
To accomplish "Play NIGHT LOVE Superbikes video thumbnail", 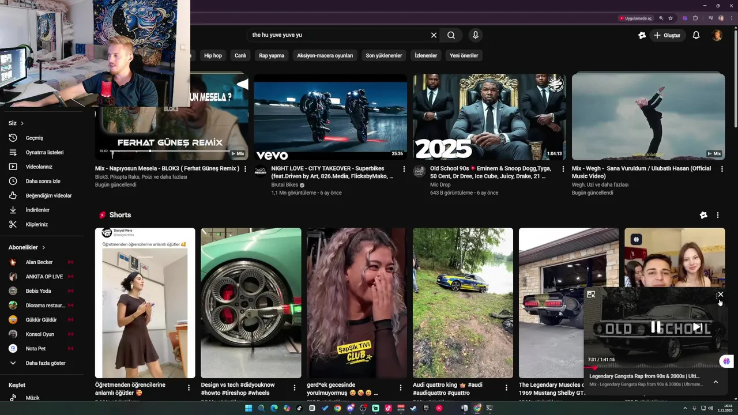I will click(x=330, y=116).
